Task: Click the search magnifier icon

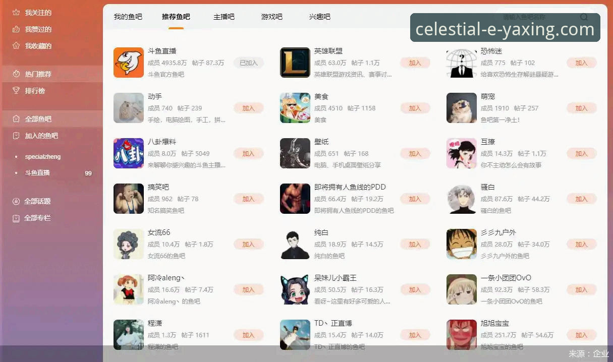Action: point(584,17)
